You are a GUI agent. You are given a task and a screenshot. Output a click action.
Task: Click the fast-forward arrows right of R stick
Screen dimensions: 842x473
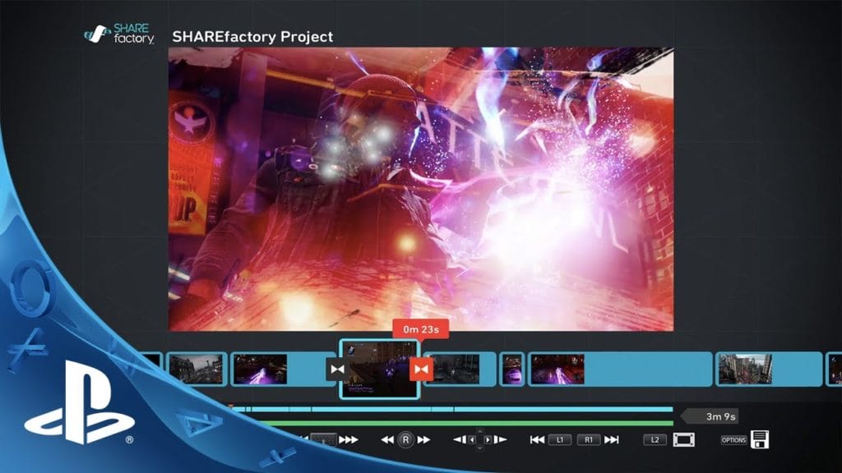coord(423,440)
